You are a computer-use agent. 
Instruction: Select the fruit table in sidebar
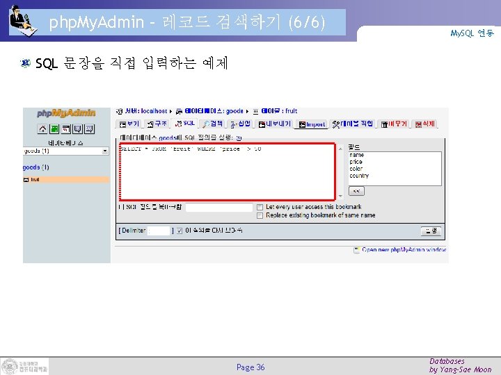35,180
